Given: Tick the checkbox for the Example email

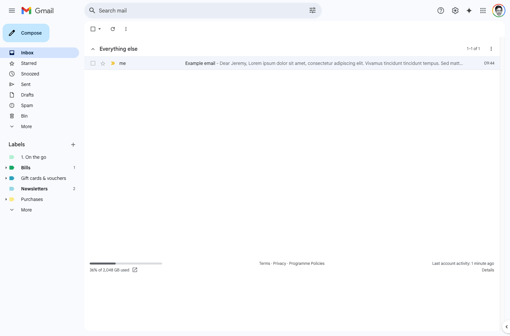Looking at the screenshot, I should pos(93,63).
